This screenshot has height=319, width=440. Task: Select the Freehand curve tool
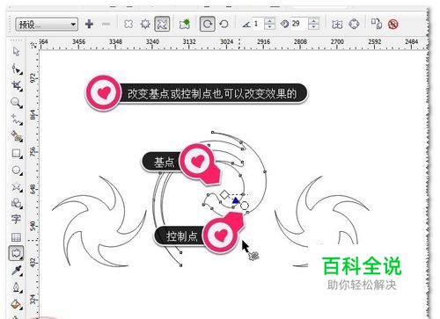17,120
